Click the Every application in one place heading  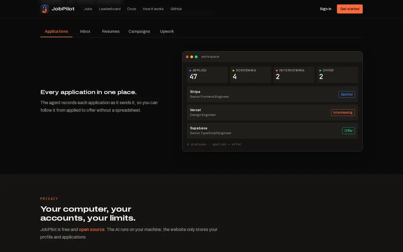(88, 92)
